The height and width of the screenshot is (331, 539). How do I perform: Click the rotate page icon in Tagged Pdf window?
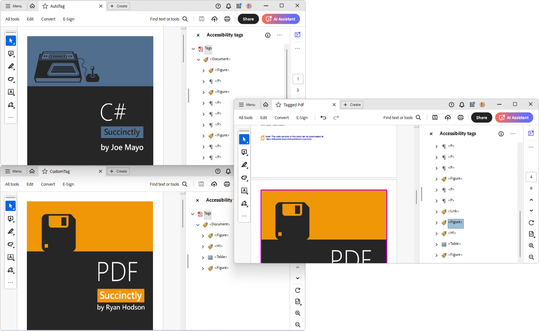(531, 223)
